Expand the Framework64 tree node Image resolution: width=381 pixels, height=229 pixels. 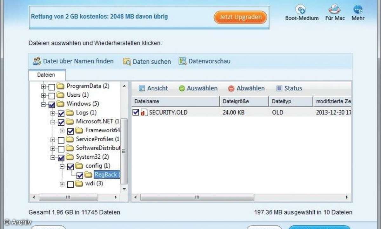coord(62,131)
